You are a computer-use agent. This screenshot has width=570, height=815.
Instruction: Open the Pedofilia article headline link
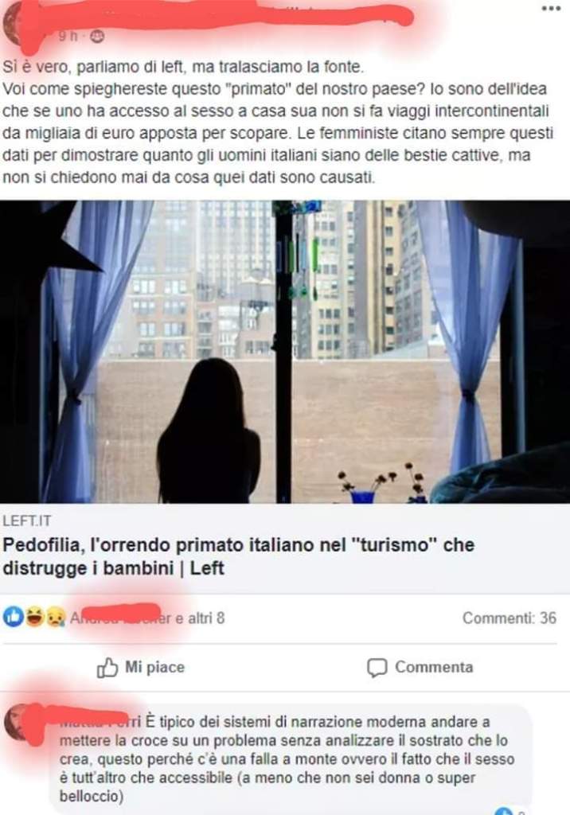239,556
